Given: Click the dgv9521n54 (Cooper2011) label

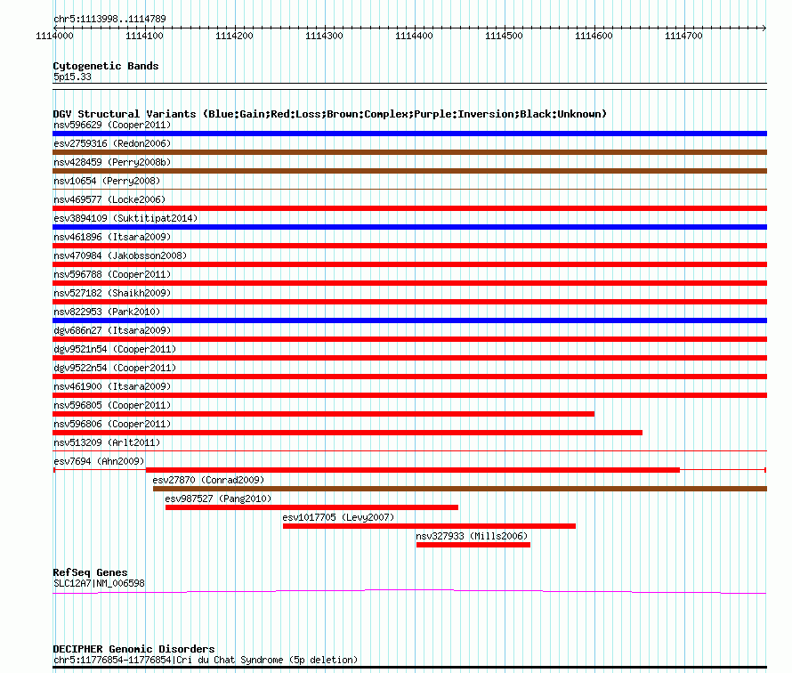Looking at the screenshot, I should (115, 349).
